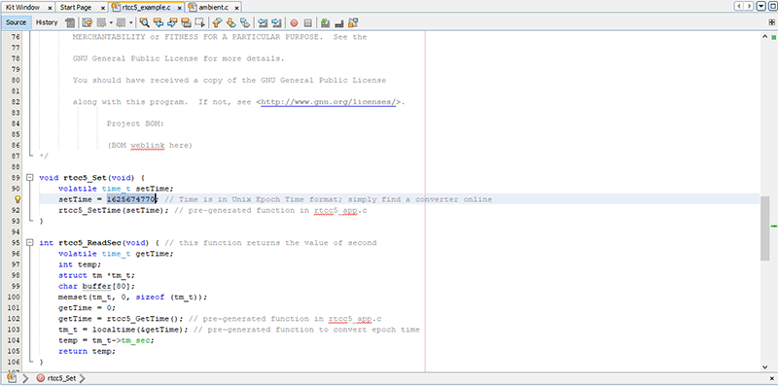Collapse the rtcc5_Set function fold
Viewport: 778px width, 386px height.
30,178
